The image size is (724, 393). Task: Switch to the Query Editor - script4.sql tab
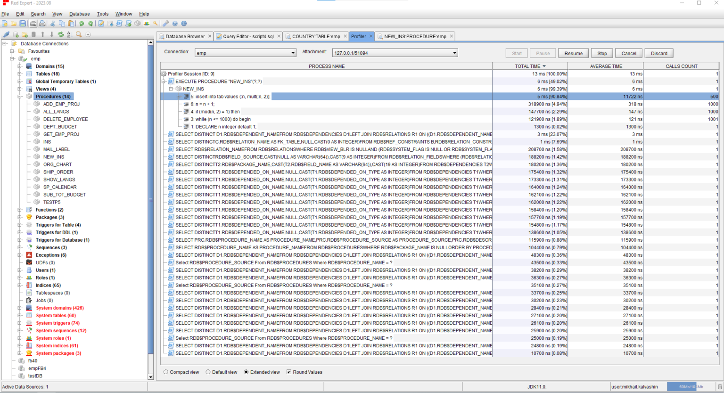tap(247, 36)
